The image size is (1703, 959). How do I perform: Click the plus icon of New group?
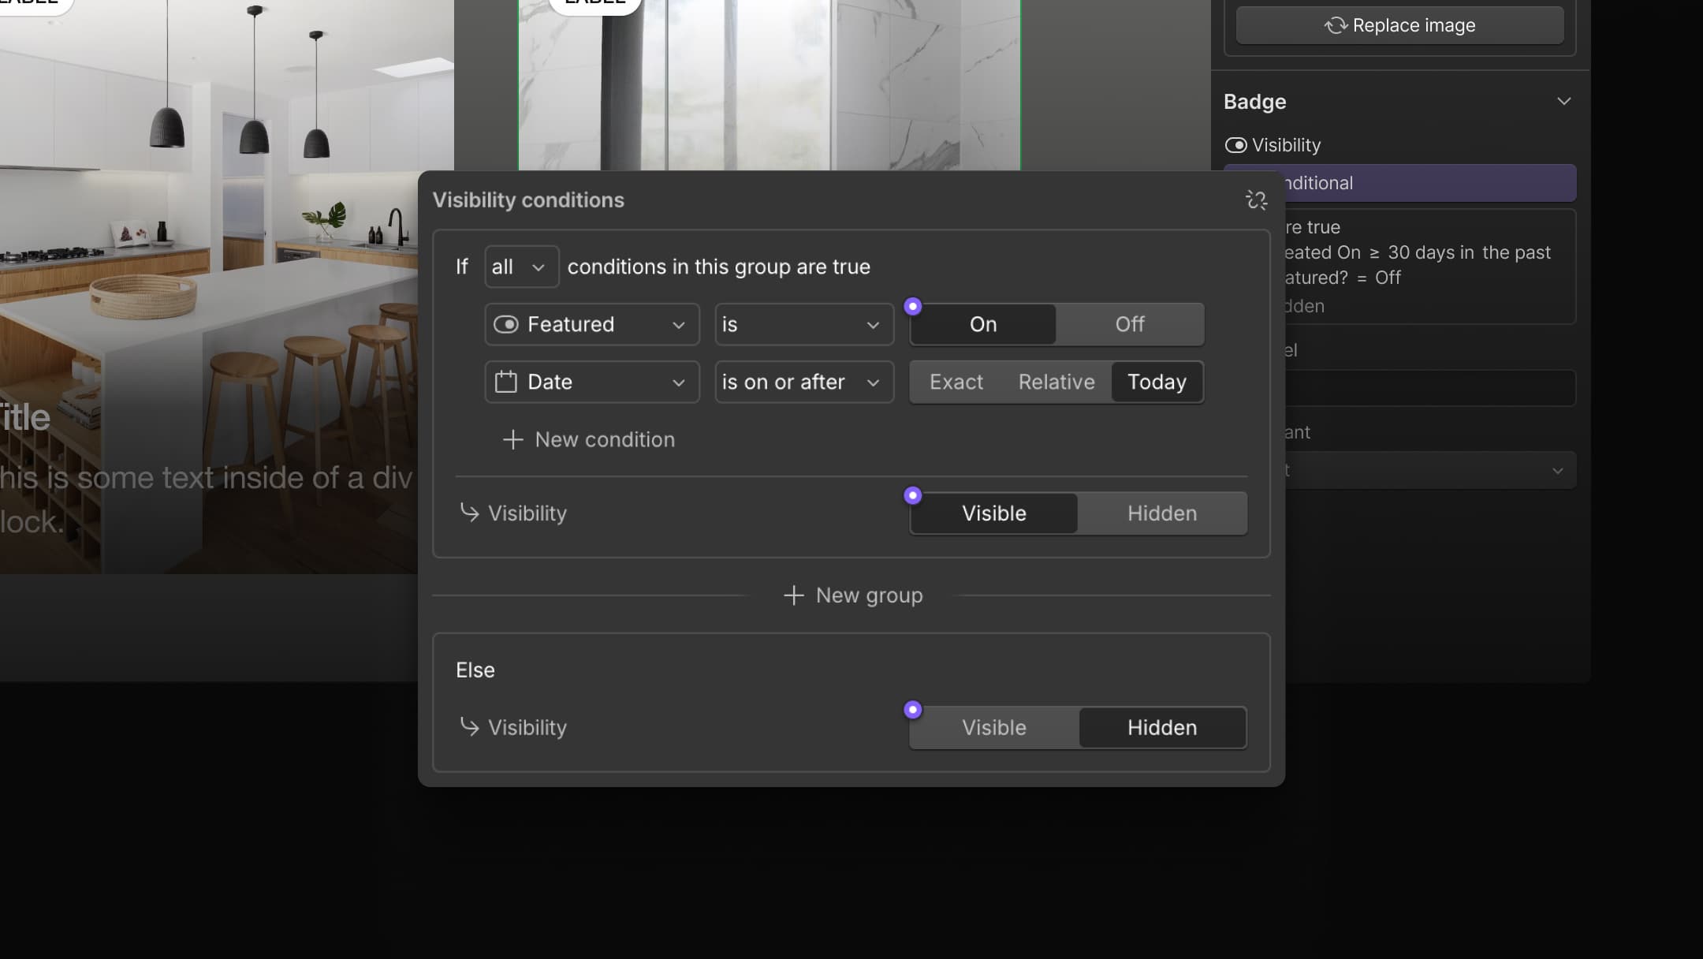pos(793,595)
